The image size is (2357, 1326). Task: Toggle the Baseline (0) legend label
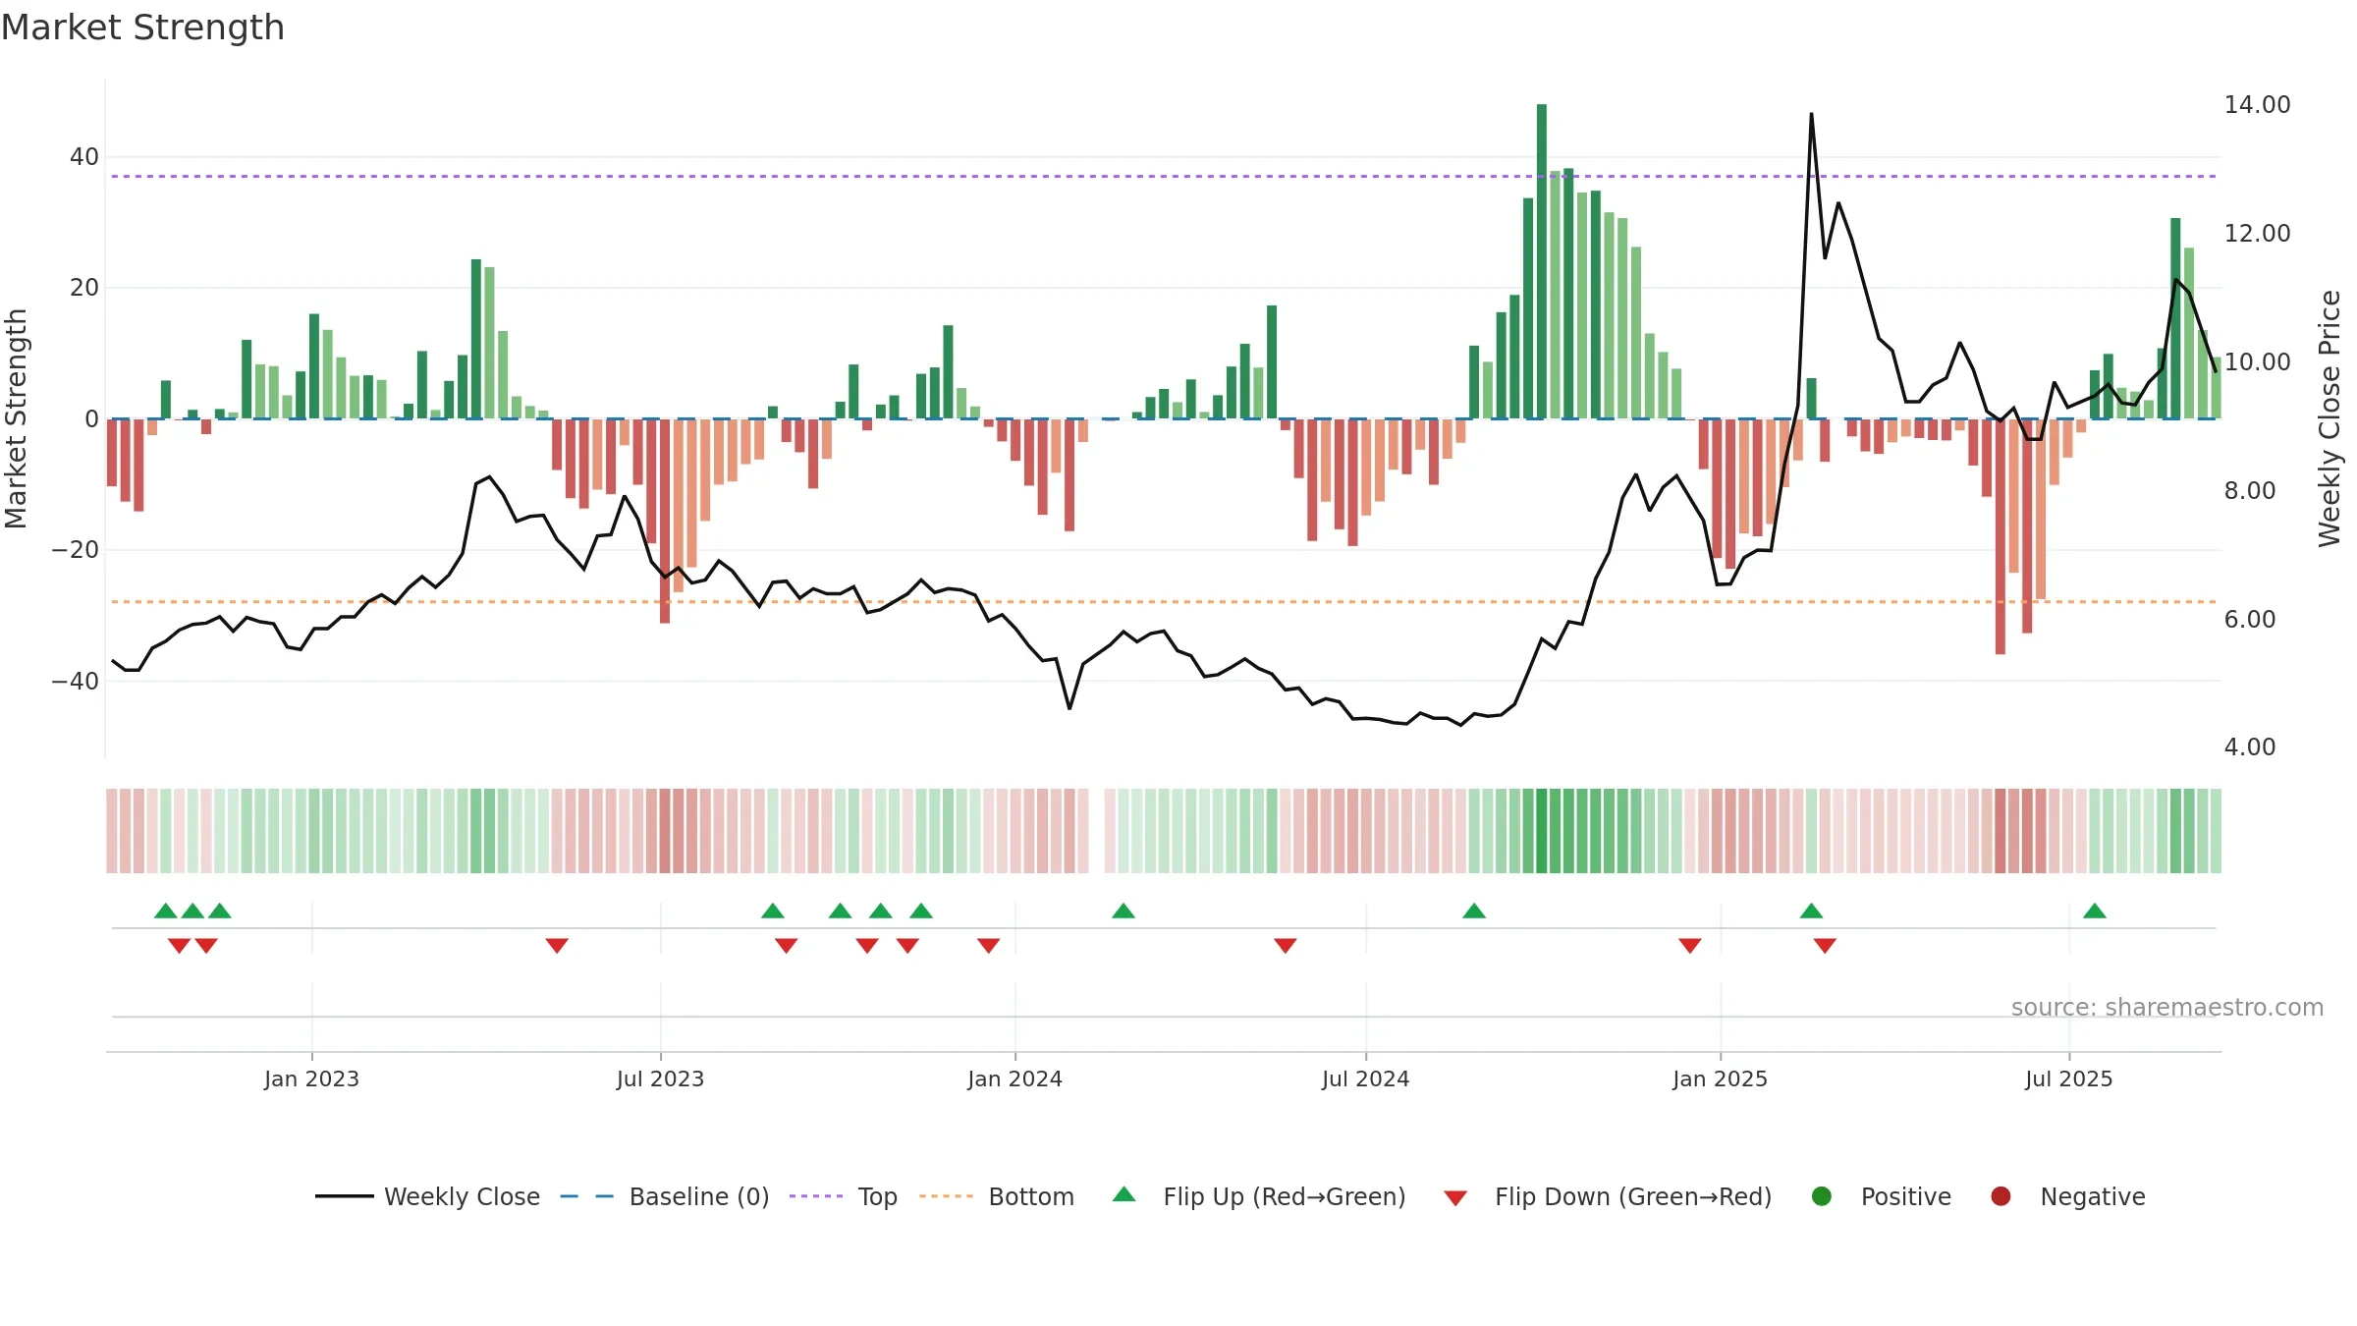[699, 1196]
